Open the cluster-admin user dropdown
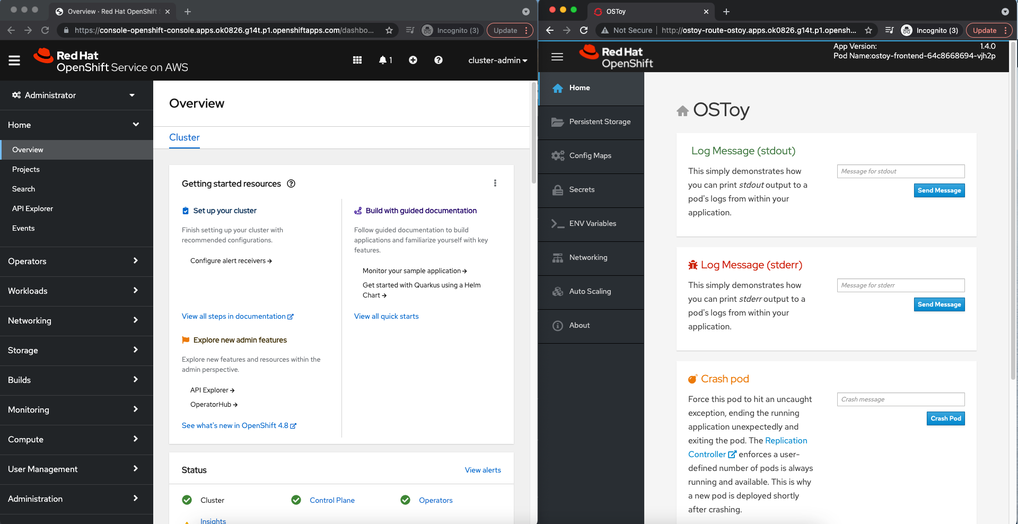1018x524 pixels. click(497, 60)
